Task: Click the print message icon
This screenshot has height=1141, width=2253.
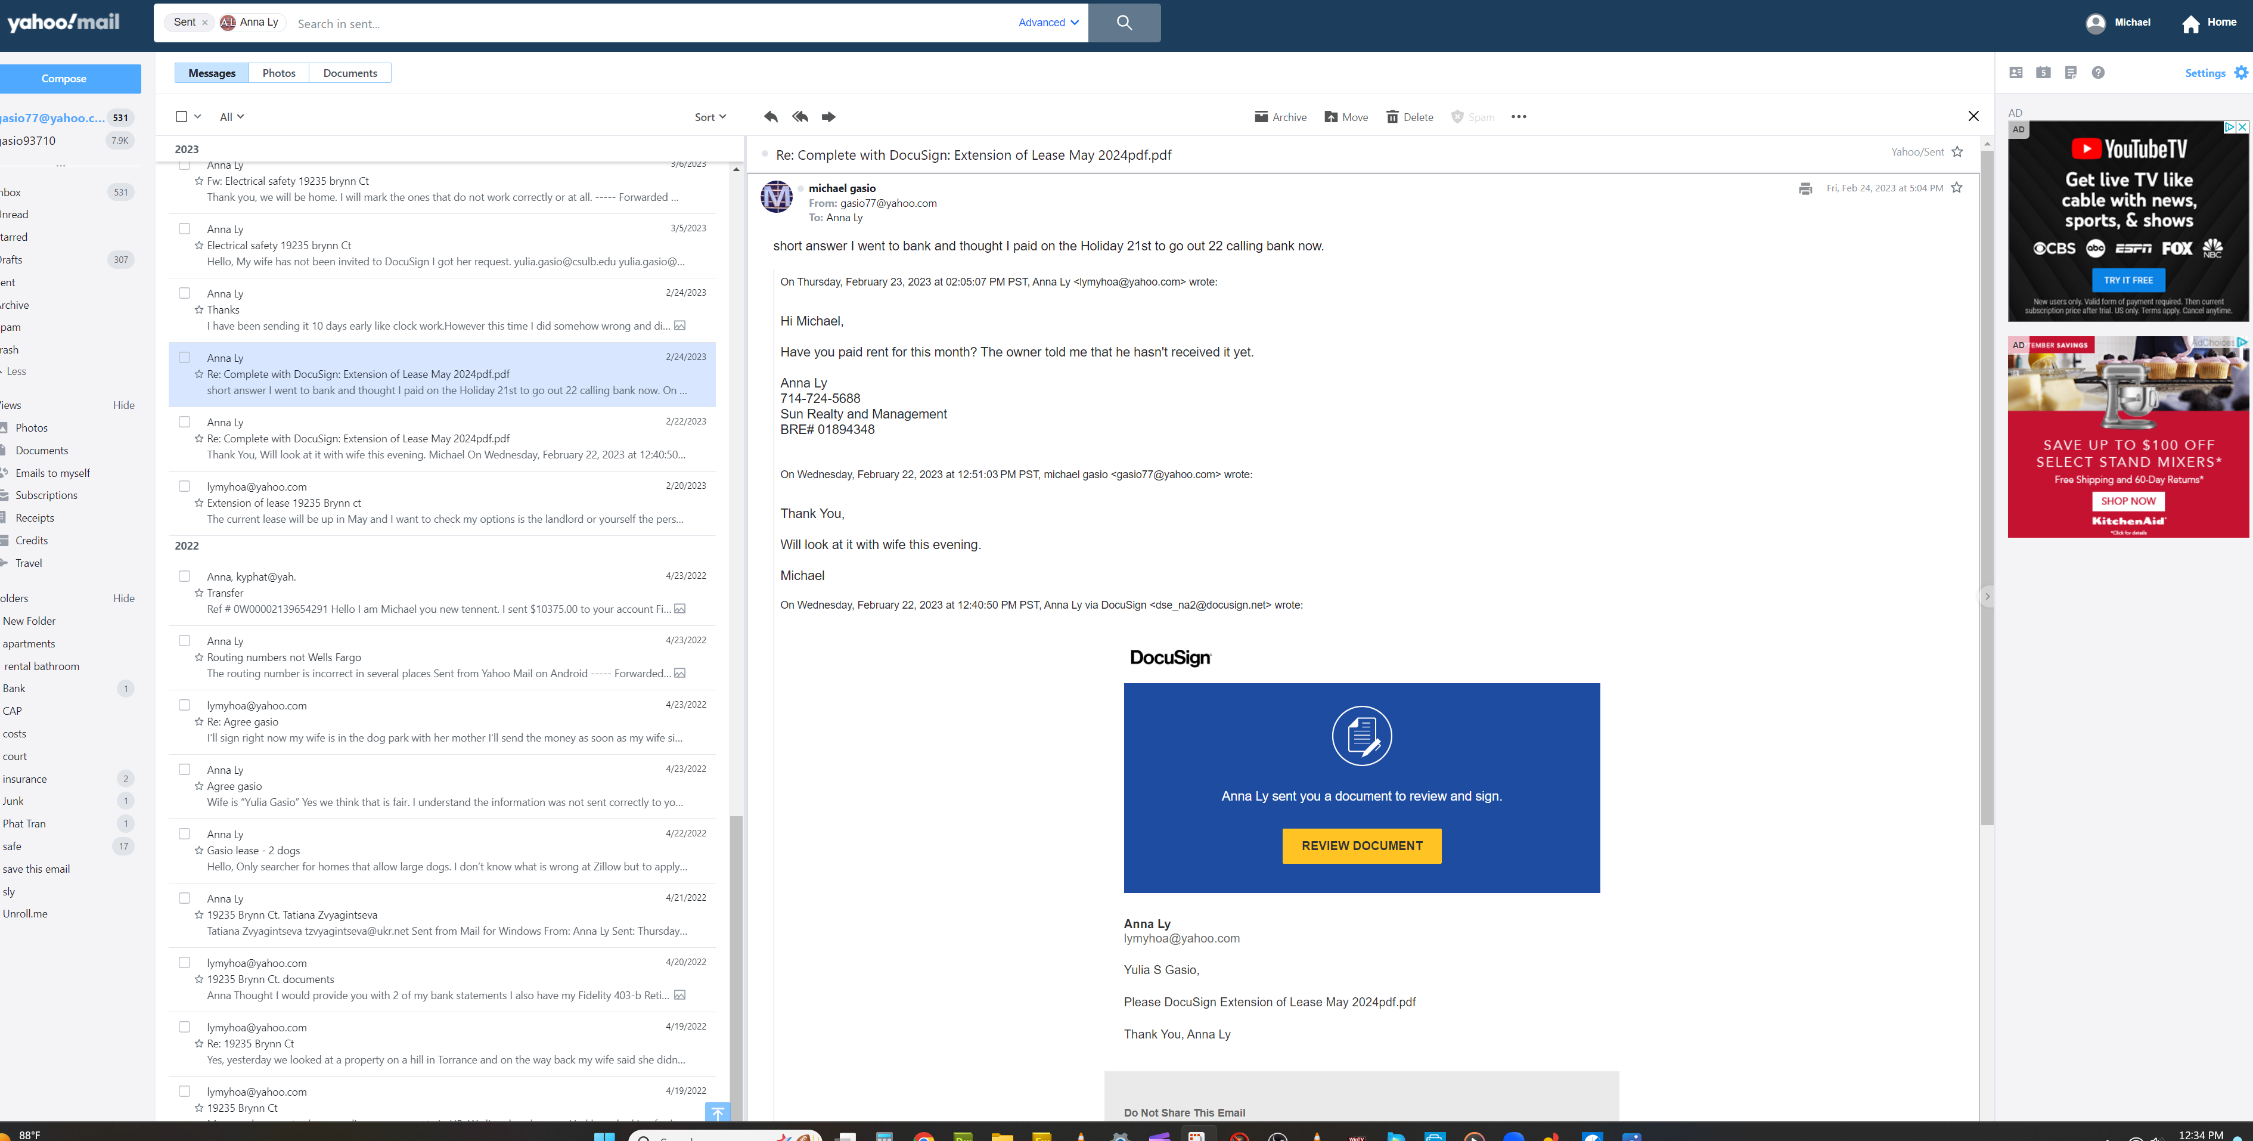Action: pyautogui.click(x=1805, y=188)
